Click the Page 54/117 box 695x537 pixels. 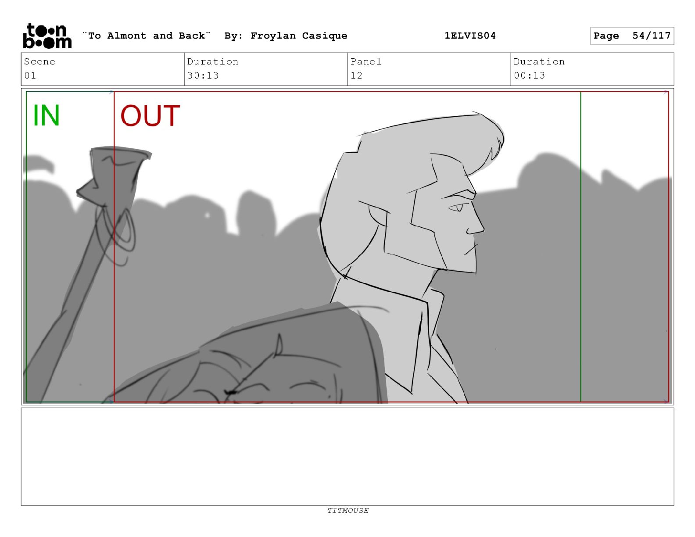(632, 36)
